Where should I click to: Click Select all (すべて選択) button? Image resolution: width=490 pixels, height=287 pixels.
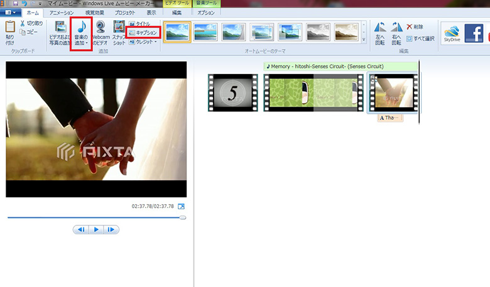click(420, 39)
